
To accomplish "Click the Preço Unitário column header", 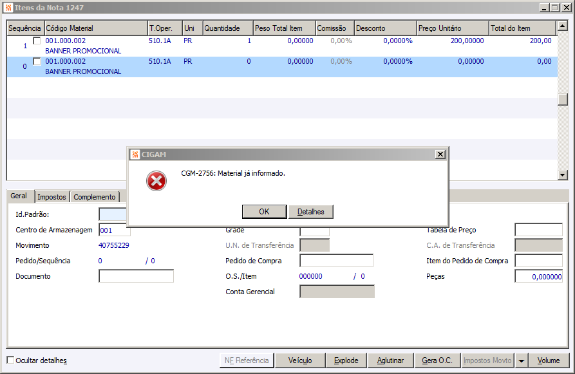I will pyautogui.click(x=453, y=28).
